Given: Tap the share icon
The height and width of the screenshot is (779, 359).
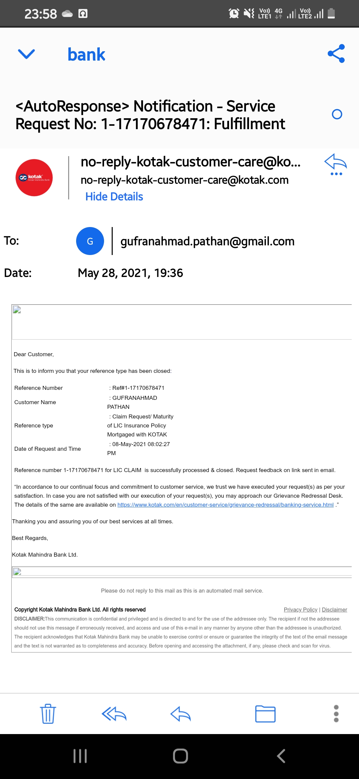Looking at the screenshot, I should tap(336, 54).
